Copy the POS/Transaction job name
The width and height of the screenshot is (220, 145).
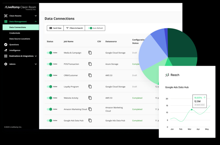pos(90,64)
